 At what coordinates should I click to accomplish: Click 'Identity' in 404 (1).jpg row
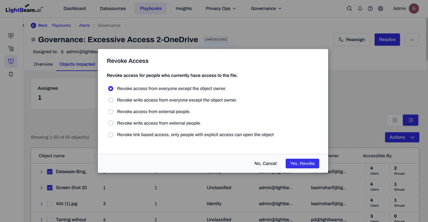[214, 204]
